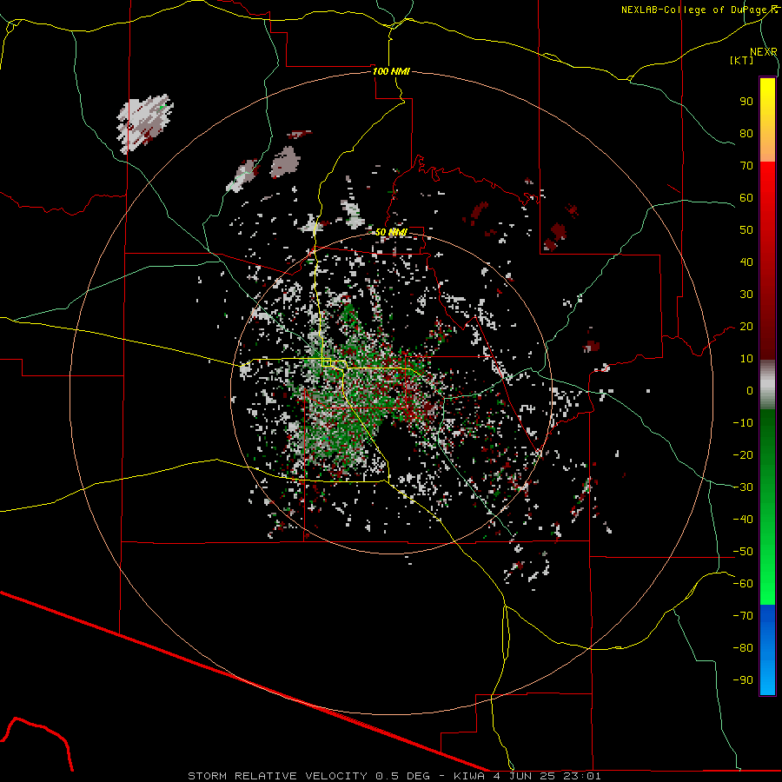Click the -90 value on the scale
The width and height of the screenshot is (782, 782).
pyautogui.click(x=743, y=680)
